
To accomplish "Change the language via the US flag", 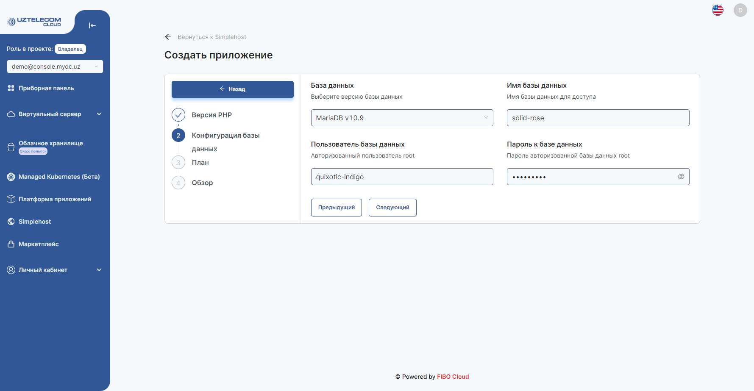I will (718, 10).
